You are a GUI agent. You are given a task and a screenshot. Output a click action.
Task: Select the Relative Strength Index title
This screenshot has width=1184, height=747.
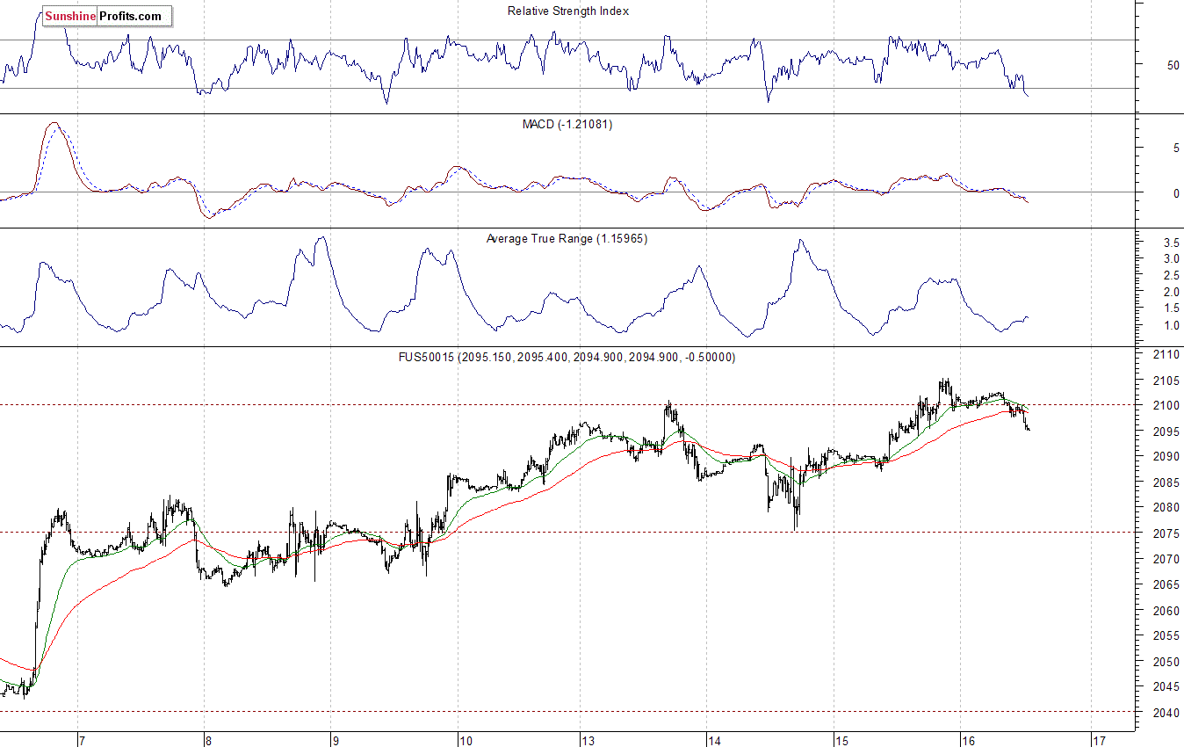(568, 11)
